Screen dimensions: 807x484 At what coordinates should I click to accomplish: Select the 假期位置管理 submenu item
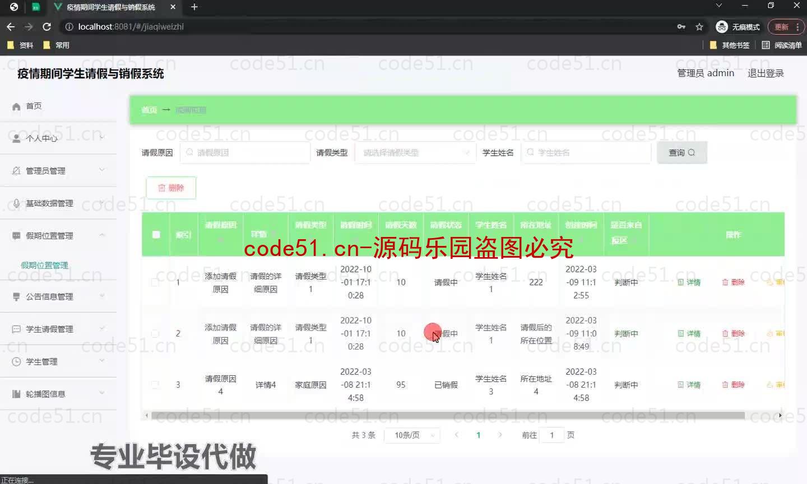pyautogui.click(x=44, y=266)
